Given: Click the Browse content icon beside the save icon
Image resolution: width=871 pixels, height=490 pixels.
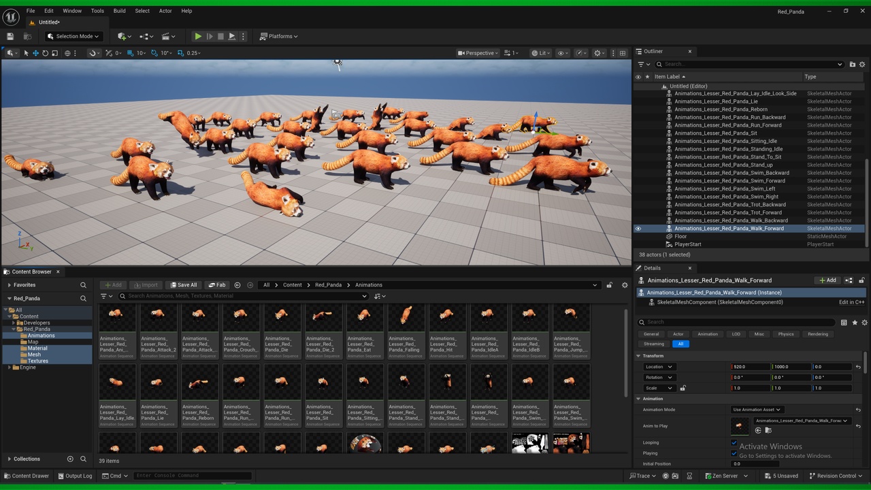Looking at the screenshot, I should click(x=27, y=36).
